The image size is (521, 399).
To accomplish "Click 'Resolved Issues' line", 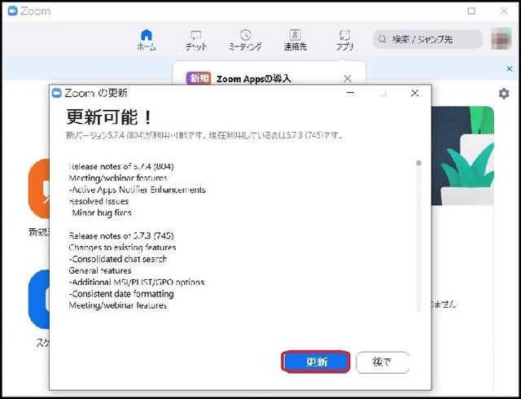I will [x=99, y=201].
